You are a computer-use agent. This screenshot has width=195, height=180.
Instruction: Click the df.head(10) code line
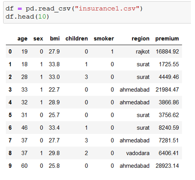click(27, 17)
